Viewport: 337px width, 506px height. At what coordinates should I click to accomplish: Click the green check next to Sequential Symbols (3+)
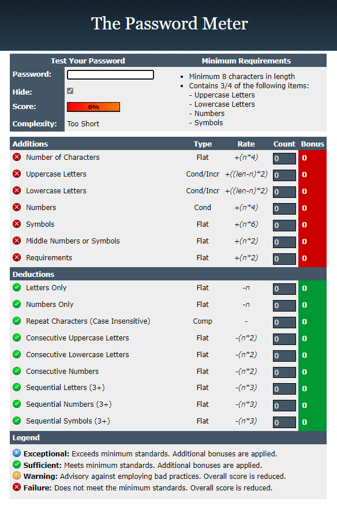point(17,421)
